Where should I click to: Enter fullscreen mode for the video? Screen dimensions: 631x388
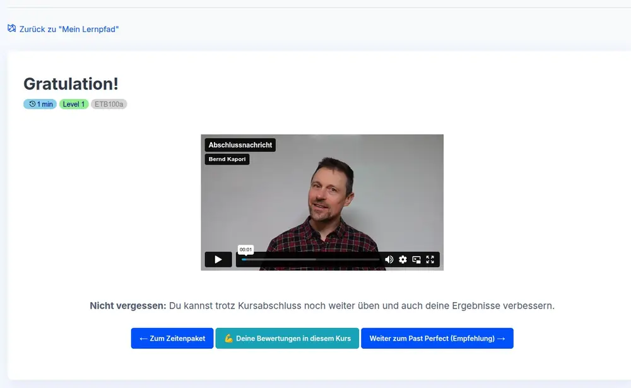(430, 259)
